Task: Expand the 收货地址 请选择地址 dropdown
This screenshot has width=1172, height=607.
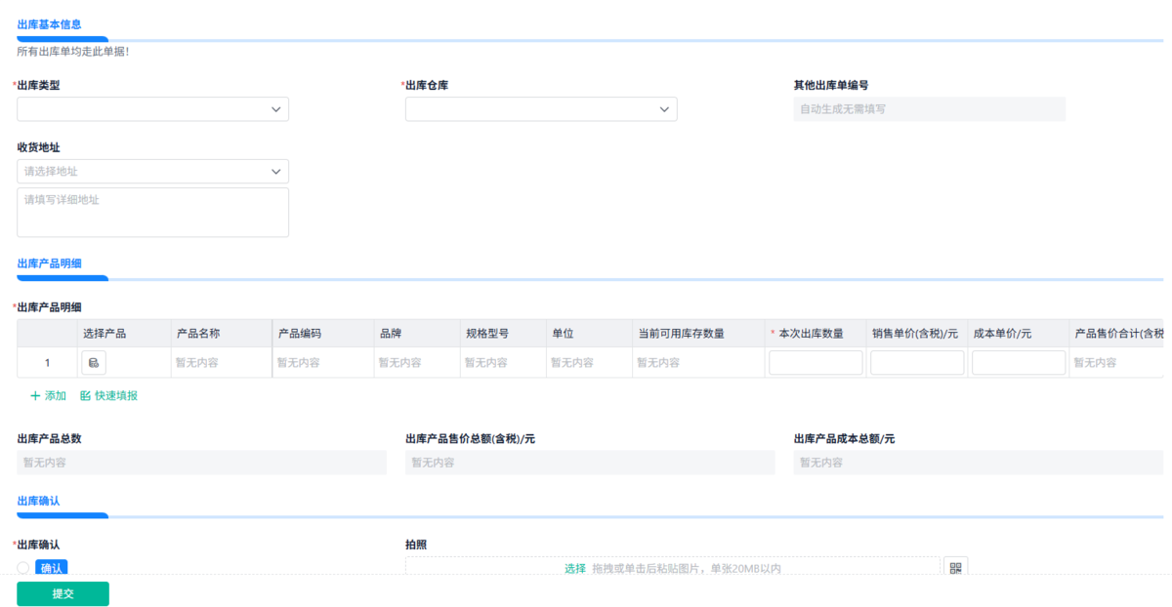Action: tap(152, 172)
